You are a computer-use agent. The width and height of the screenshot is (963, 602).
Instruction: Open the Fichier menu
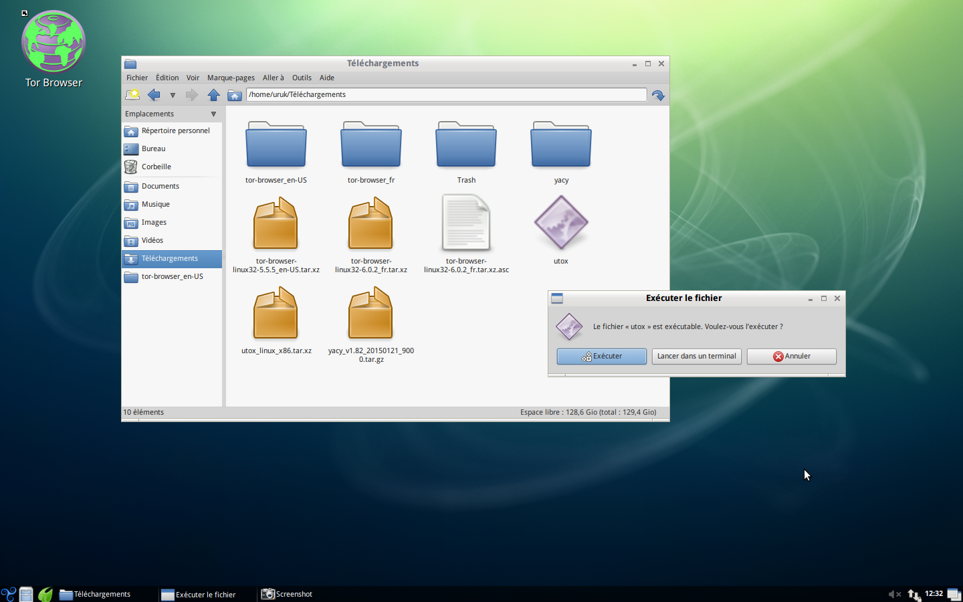tap(137, 78)
